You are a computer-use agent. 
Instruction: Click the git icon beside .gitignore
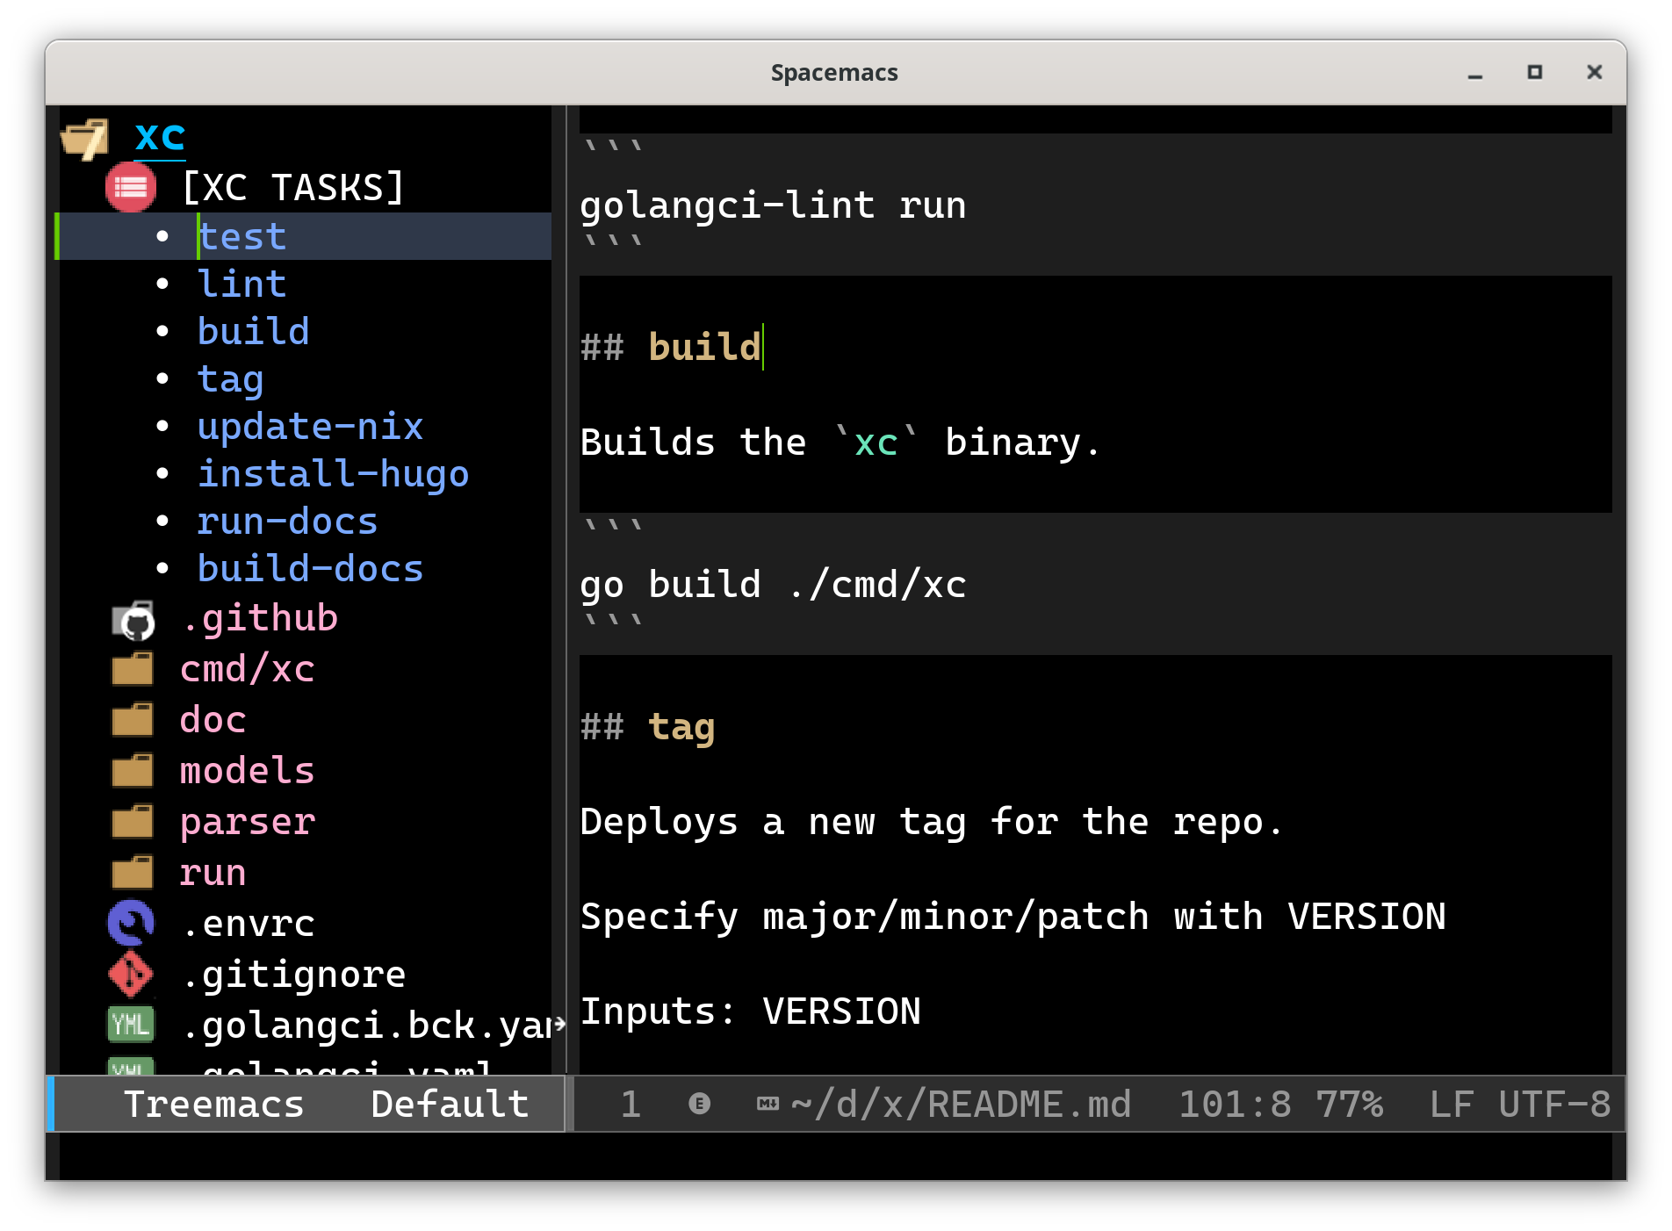(131, 975)
